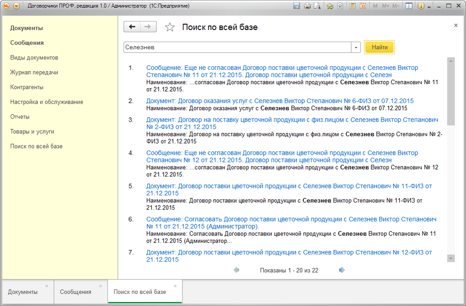Open print preview with magnifier page icon

(x=317, y=6)
